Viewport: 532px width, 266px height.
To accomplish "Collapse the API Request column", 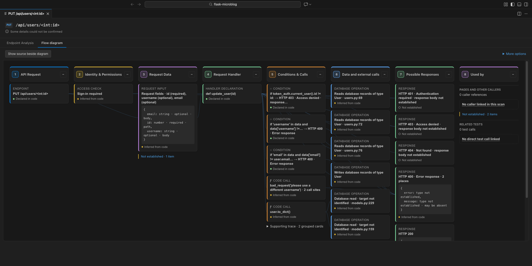I will (x=63, y=74).
